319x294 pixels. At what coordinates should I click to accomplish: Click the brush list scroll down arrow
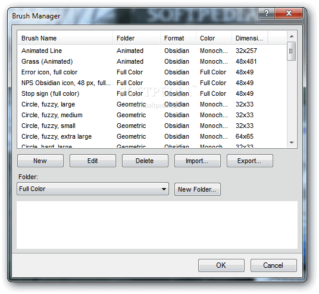292,143
